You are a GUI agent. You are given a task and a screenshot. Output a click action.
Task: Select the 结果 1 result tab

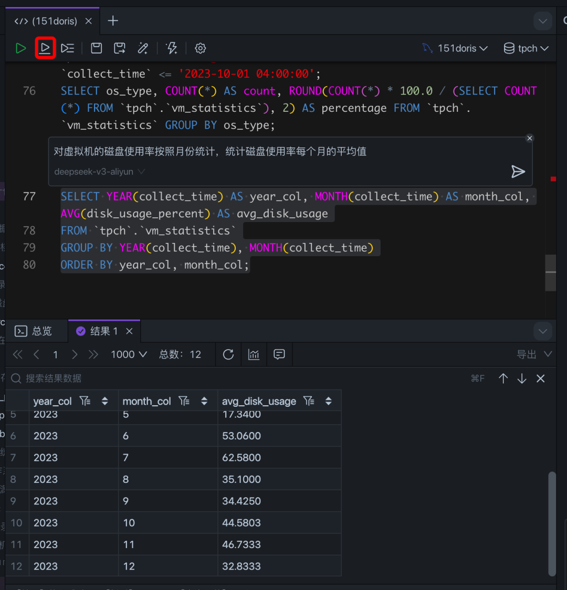click(x=104, y=331)
